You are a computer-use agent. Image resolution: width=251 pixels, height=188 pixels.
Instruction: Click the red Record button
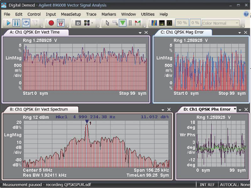51,23
